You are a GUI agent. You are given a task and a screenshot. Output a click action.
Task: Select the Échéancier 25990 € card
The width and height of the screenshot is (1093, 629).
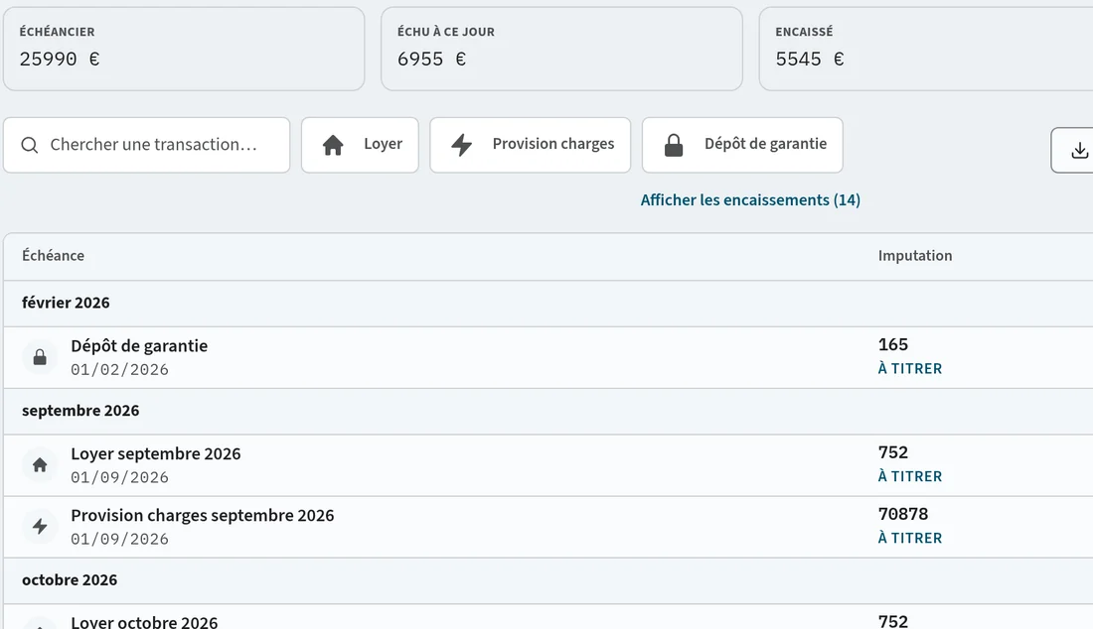coord(184,49)
